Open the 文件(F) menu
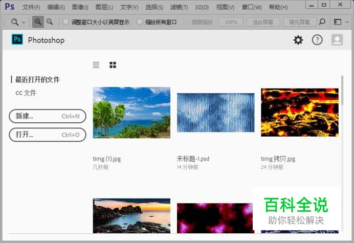This screenshot has height=243, width=354. click(31, 7)
